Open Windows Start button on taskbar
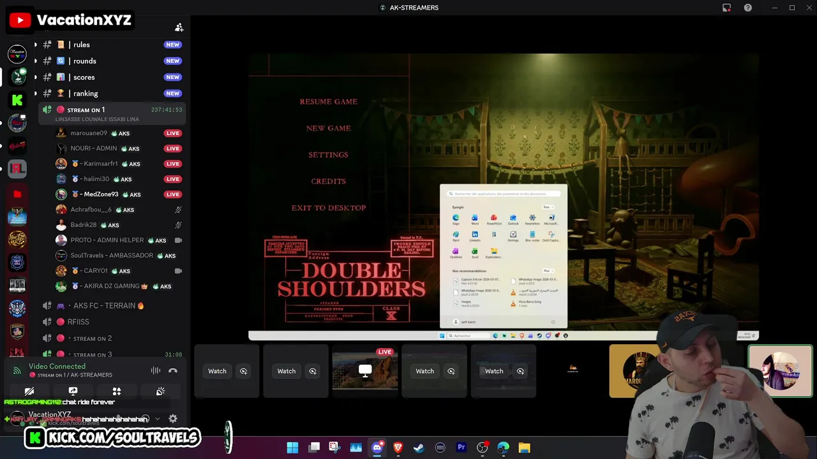817x459 pixels. (292, 448)
